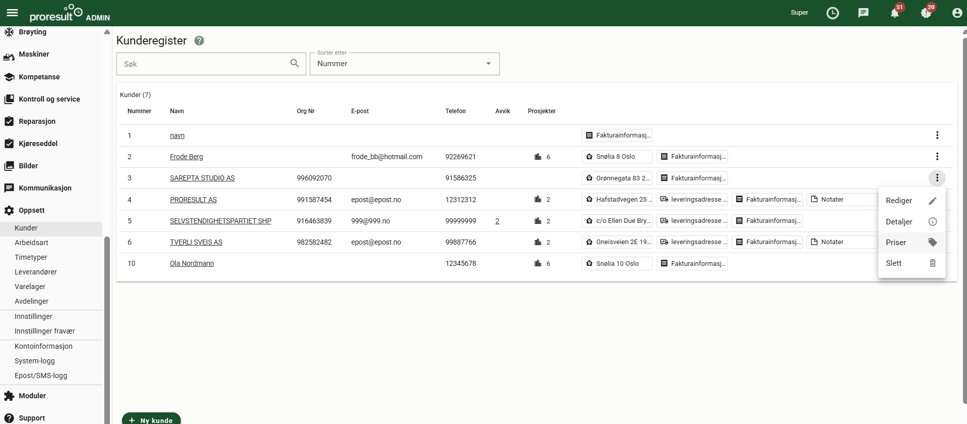Open the bell notifications with 51 badge

(895, 13)
